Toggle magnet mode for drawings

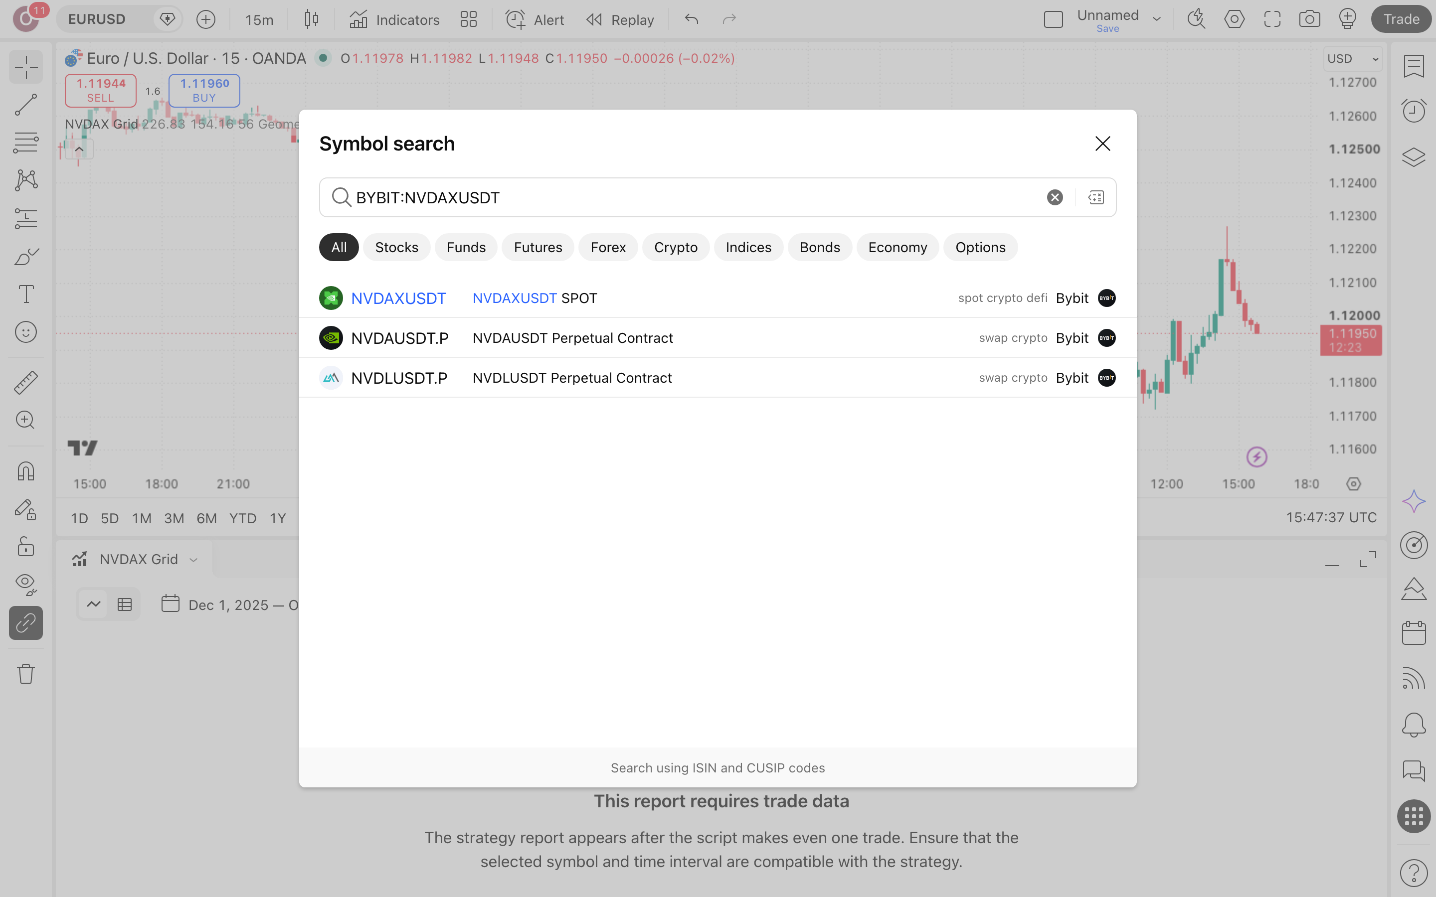click(x=25, y=471)
